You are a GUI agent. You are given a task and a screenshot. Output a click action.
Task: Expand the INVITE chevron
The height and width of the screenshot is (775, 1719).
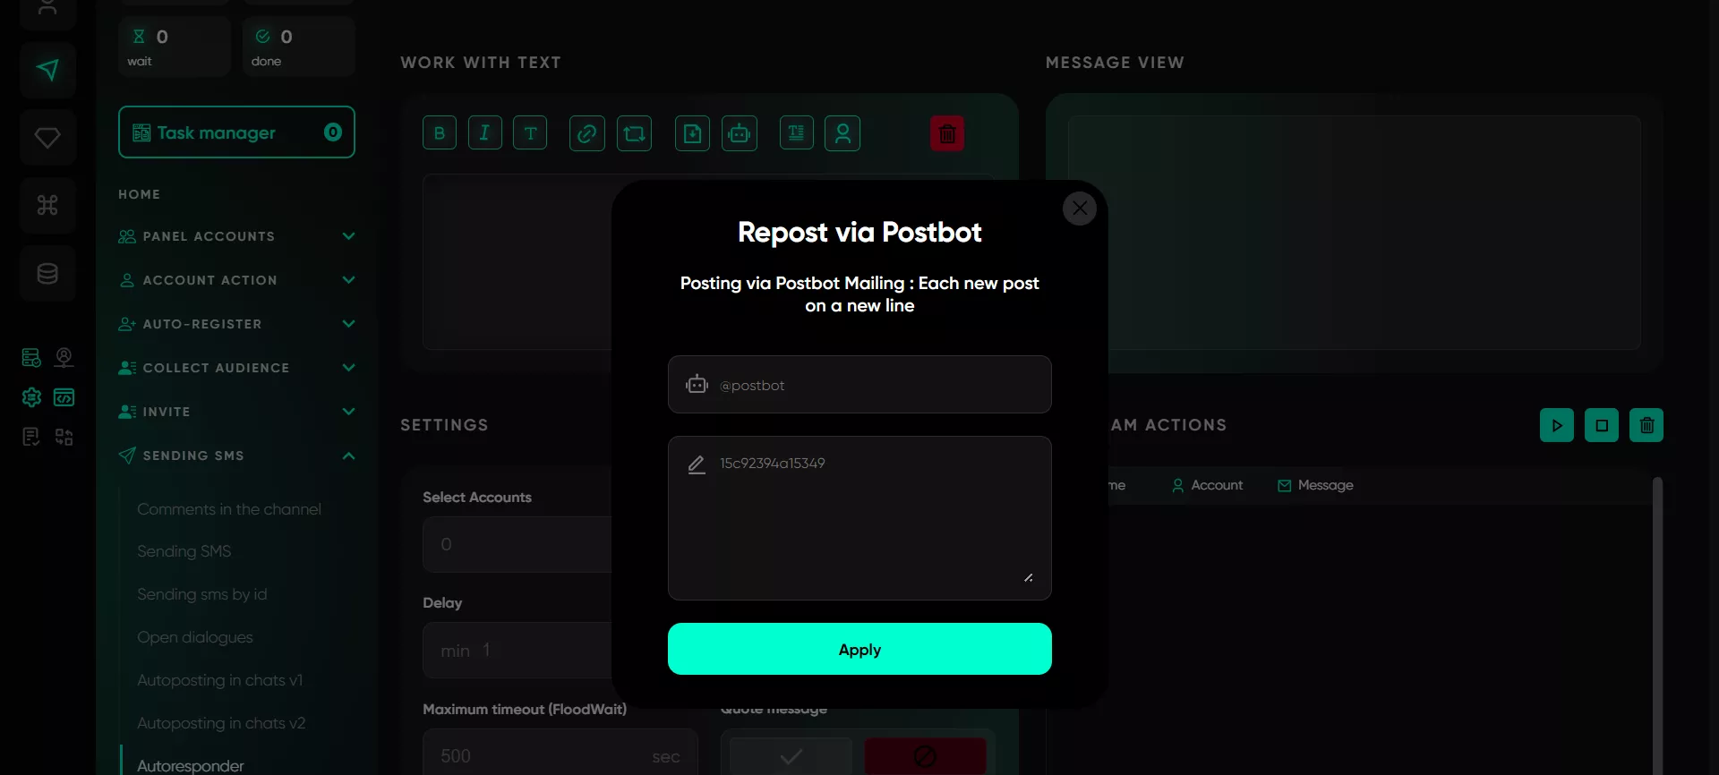[x=349, y=412]
